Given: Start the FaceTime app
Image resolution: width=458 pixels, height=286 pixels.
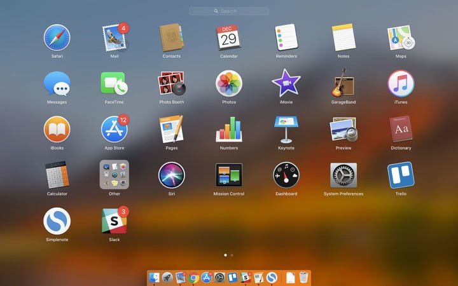Looking at the screenshot, I should click(114, 83).
